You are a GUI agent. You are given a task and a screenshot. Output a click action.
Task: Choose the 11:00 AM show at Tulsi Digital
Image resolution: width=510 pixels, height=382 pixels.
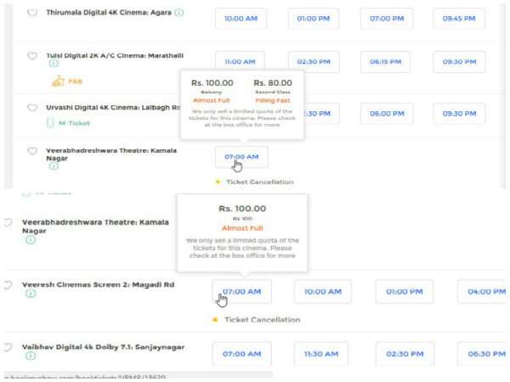click(x=241, y=62)
